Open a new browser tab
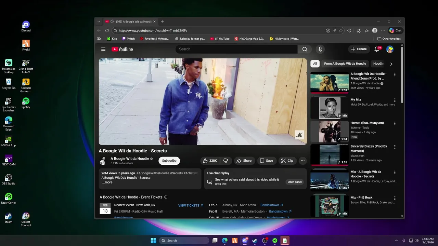The width and height of the screenshot is (438, 246). pyautogui.click(x=163, y=22)
